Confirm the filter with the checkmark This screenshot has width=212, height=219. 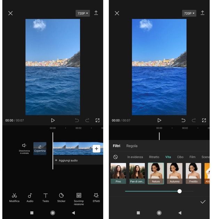203,202
